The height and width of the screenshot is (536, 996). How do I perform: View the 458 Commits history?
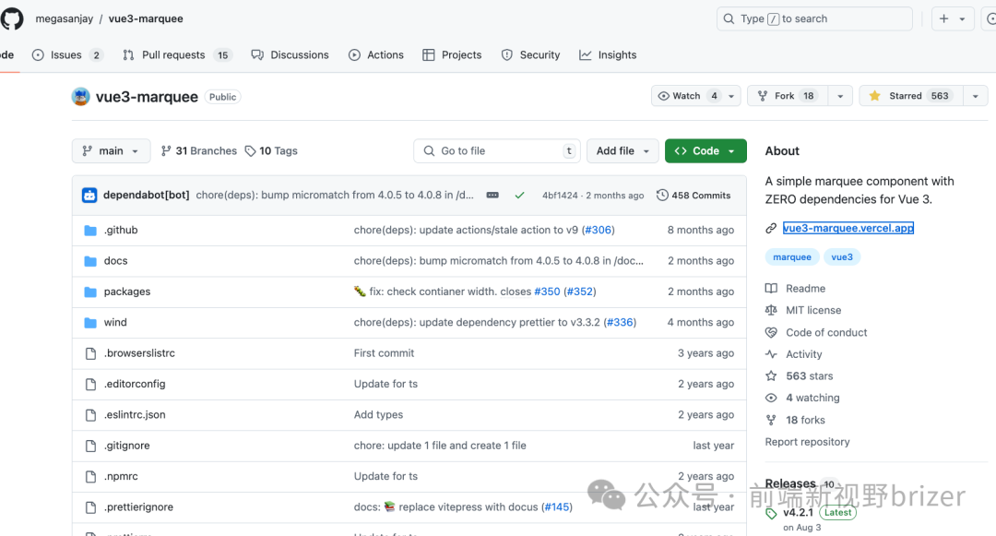click(x=694, y=195)
